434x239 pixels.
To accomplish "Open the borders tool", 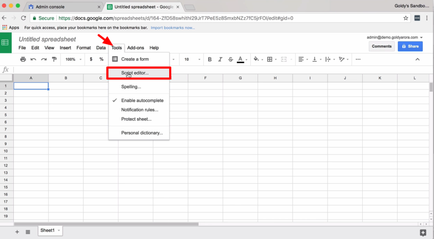I will pos(270,59).
